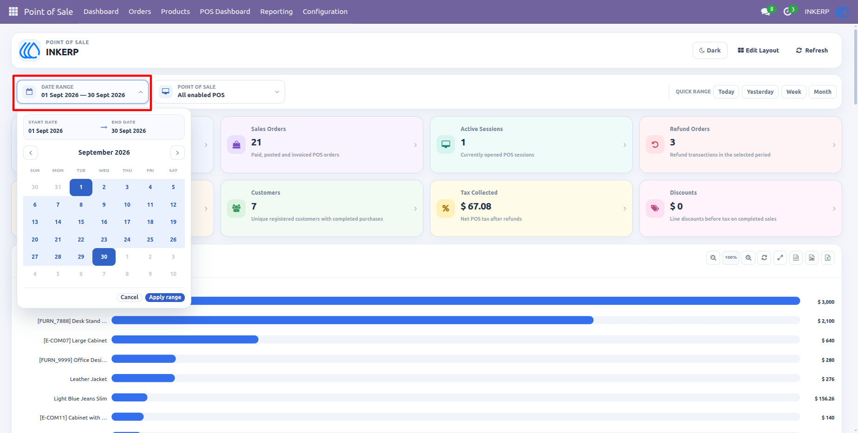
Task: Expand chart to fullscreen
Action: coord(780,257)
